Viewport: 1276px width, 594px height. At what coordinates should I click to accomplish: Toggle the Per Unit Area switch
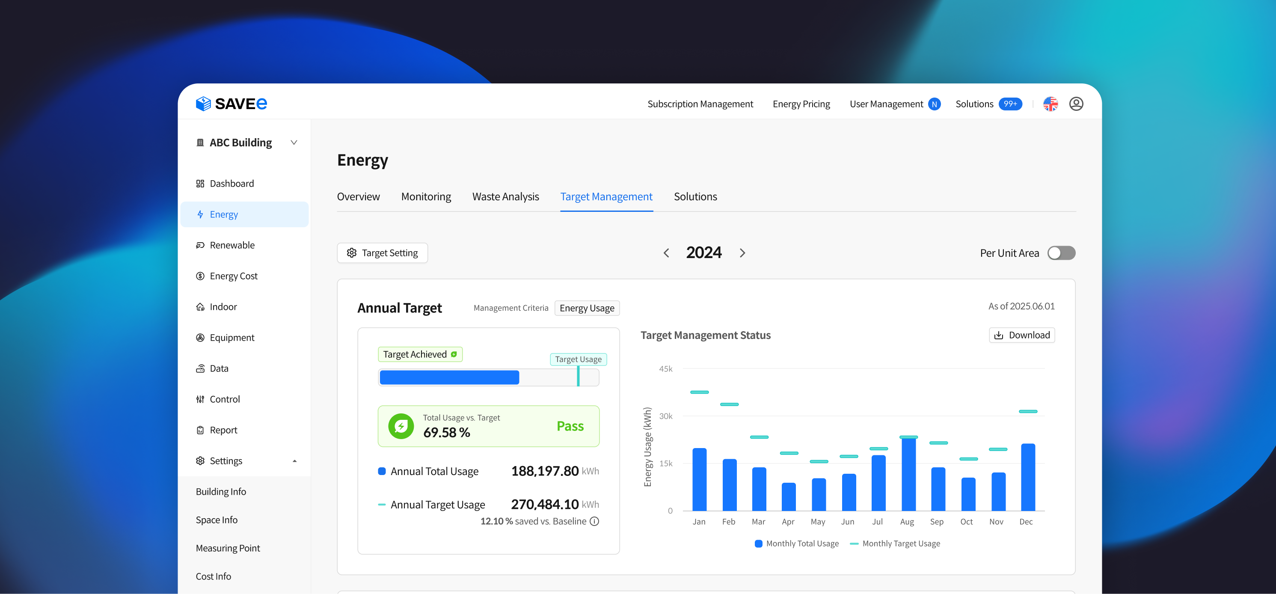[1061, 252]
